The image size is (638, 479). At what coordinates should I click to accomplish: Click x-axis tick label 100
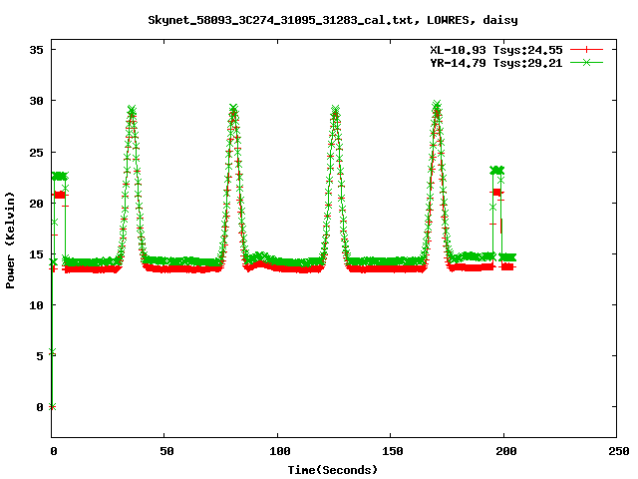[x=279, y=451]
